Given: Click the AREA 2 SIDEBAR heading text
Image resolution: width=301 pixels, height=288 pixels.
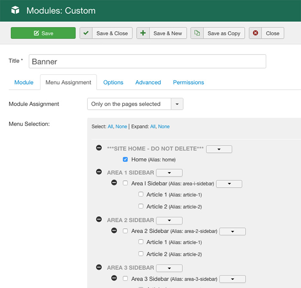Looking at the screenshot, I should (131, 220).
